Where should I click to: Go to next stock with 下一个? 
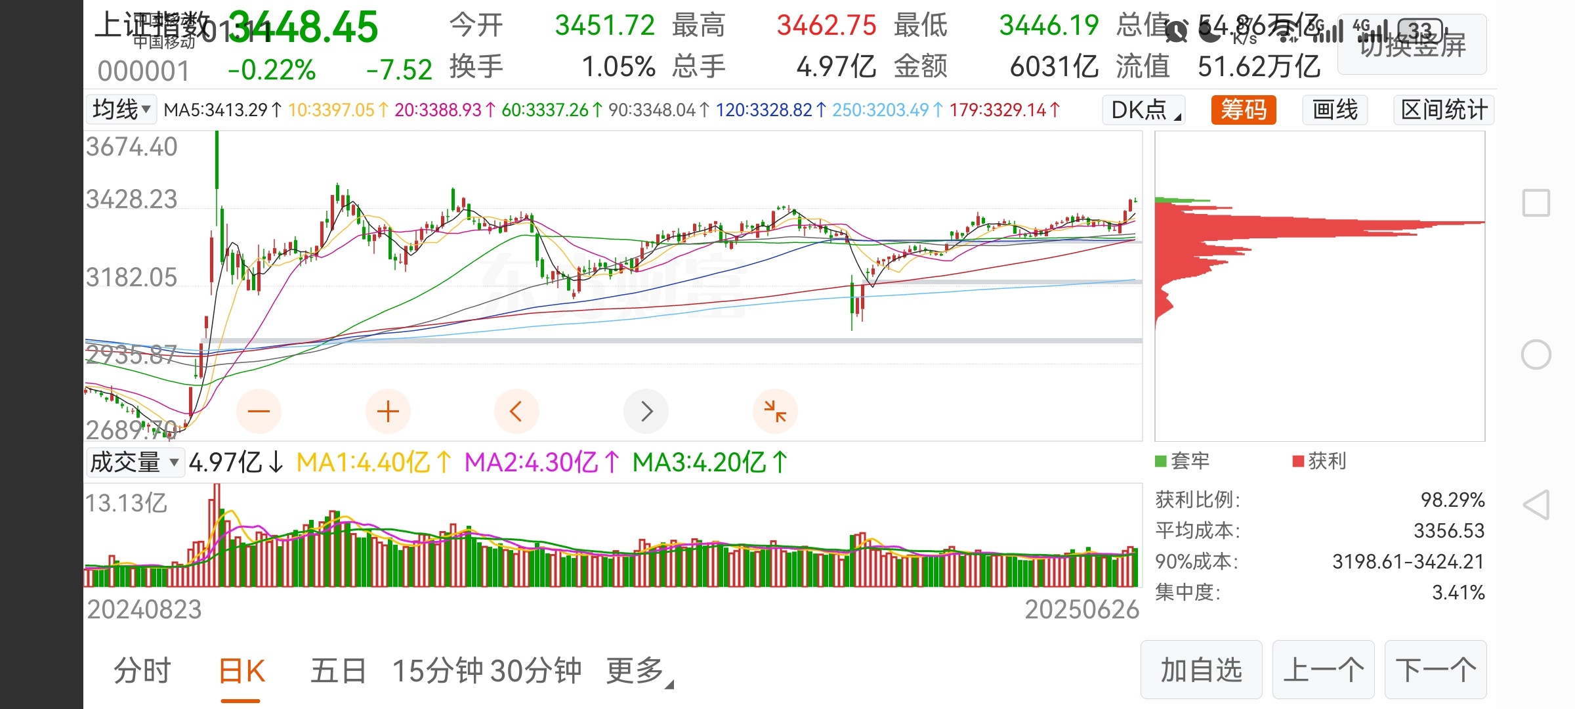pos(1436,670)
